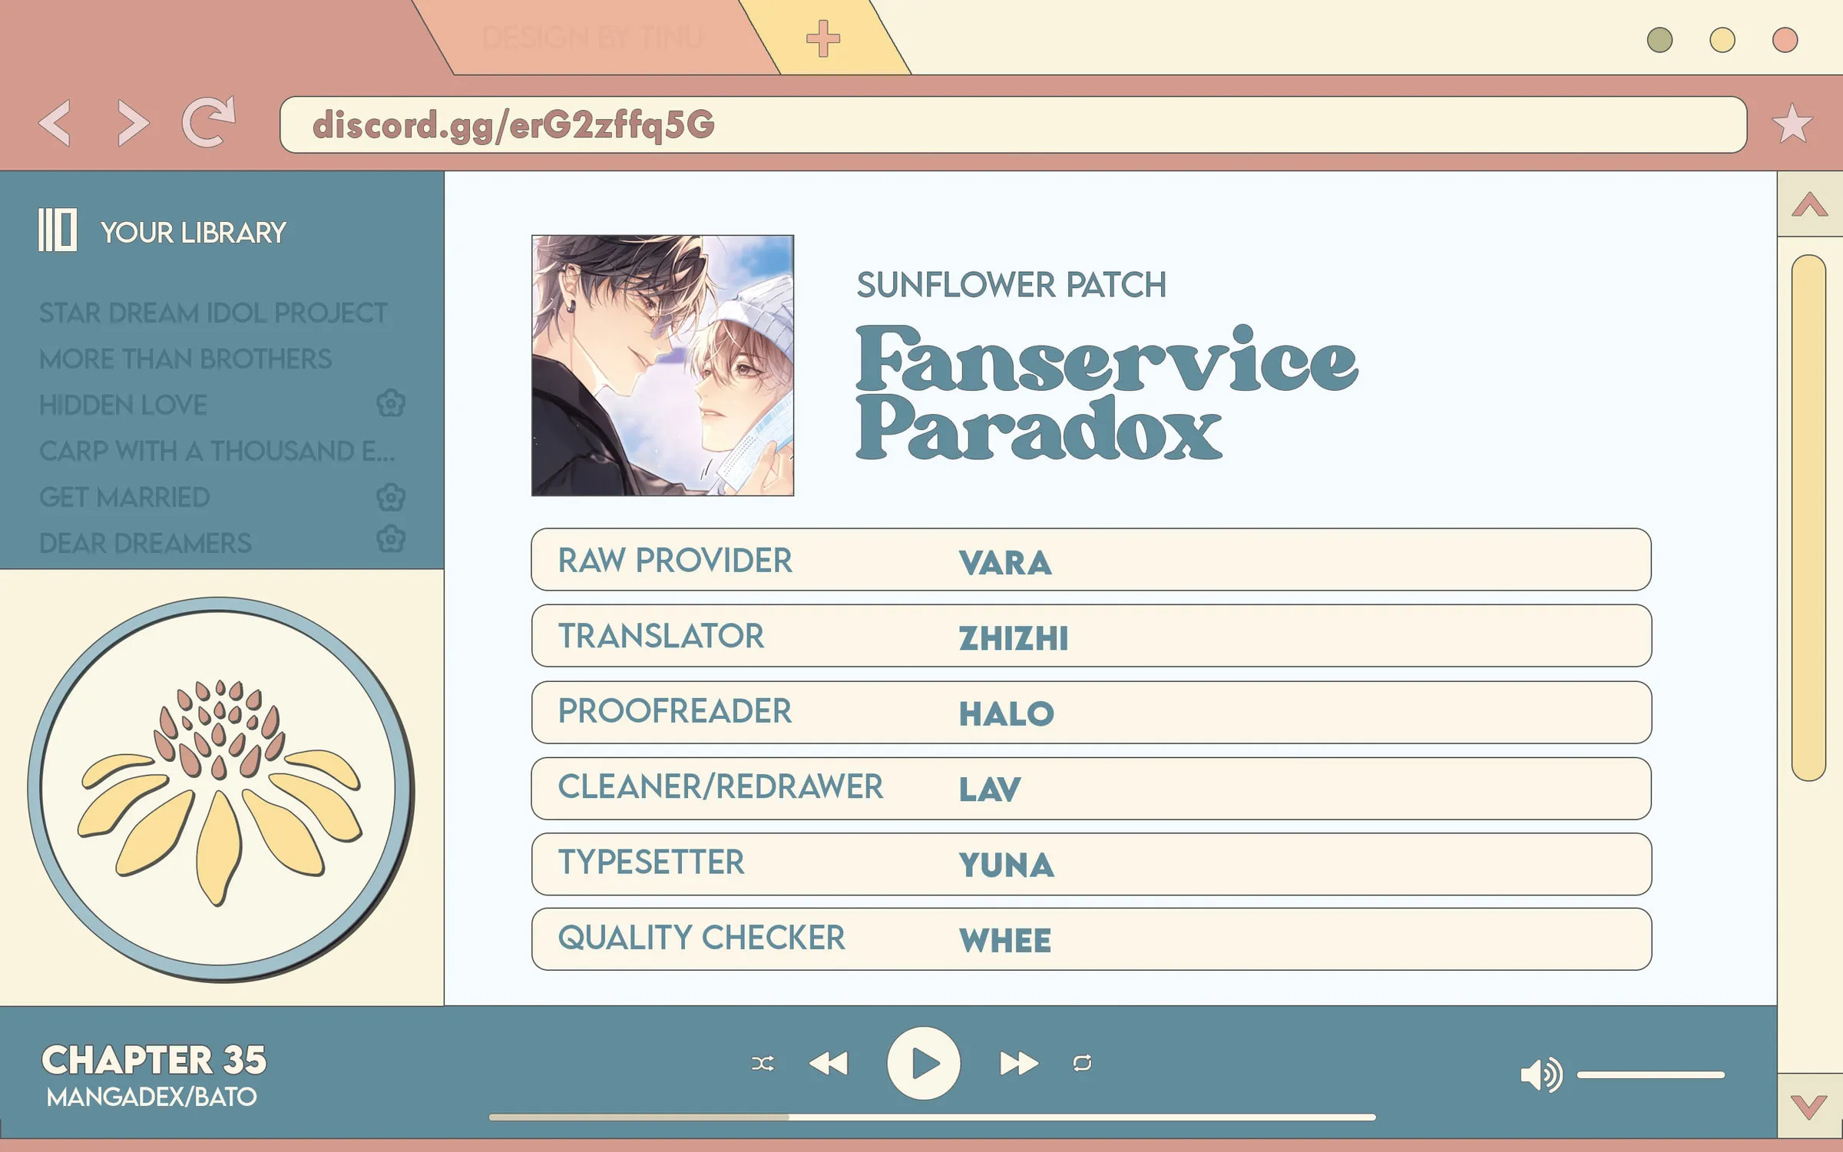Open More Than Brothers in library

[x=185, y=359]
